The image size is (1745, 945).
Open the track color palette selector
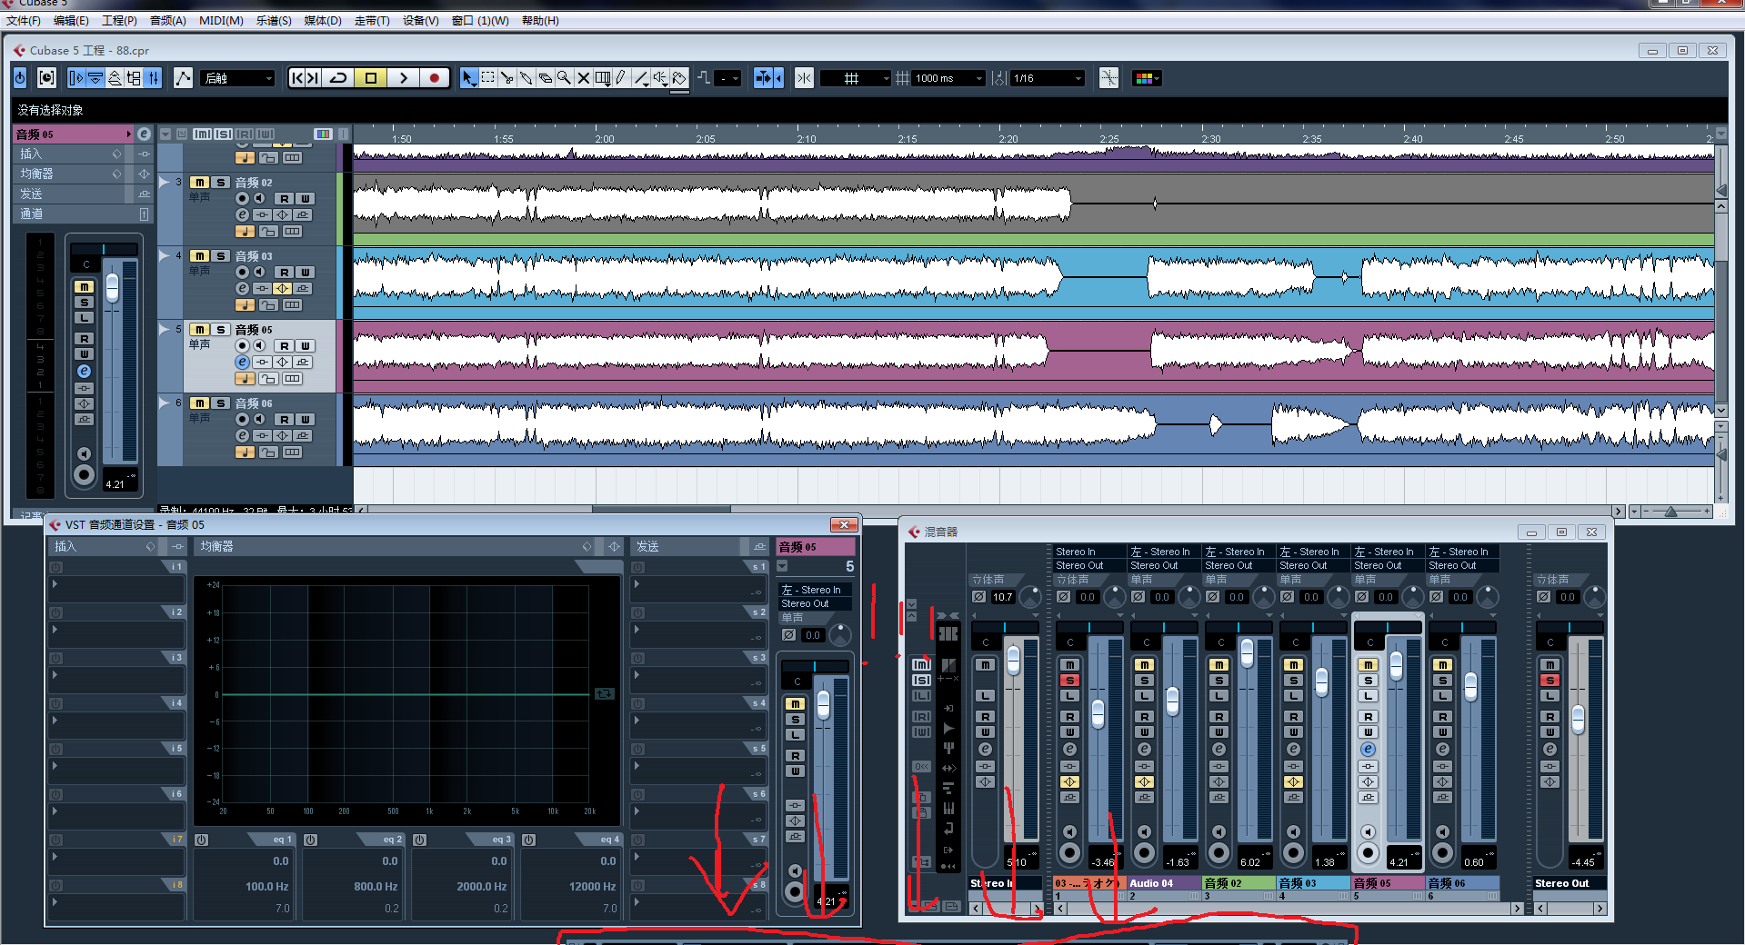(x=1147, y=78)
